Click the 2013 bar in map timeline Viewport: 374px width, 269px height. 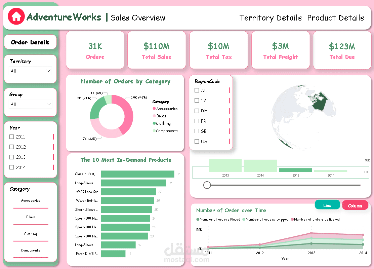225,165
